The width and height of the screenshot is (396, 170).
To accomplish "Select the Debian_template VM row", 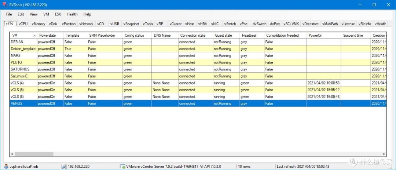I will tap(198, 48).
